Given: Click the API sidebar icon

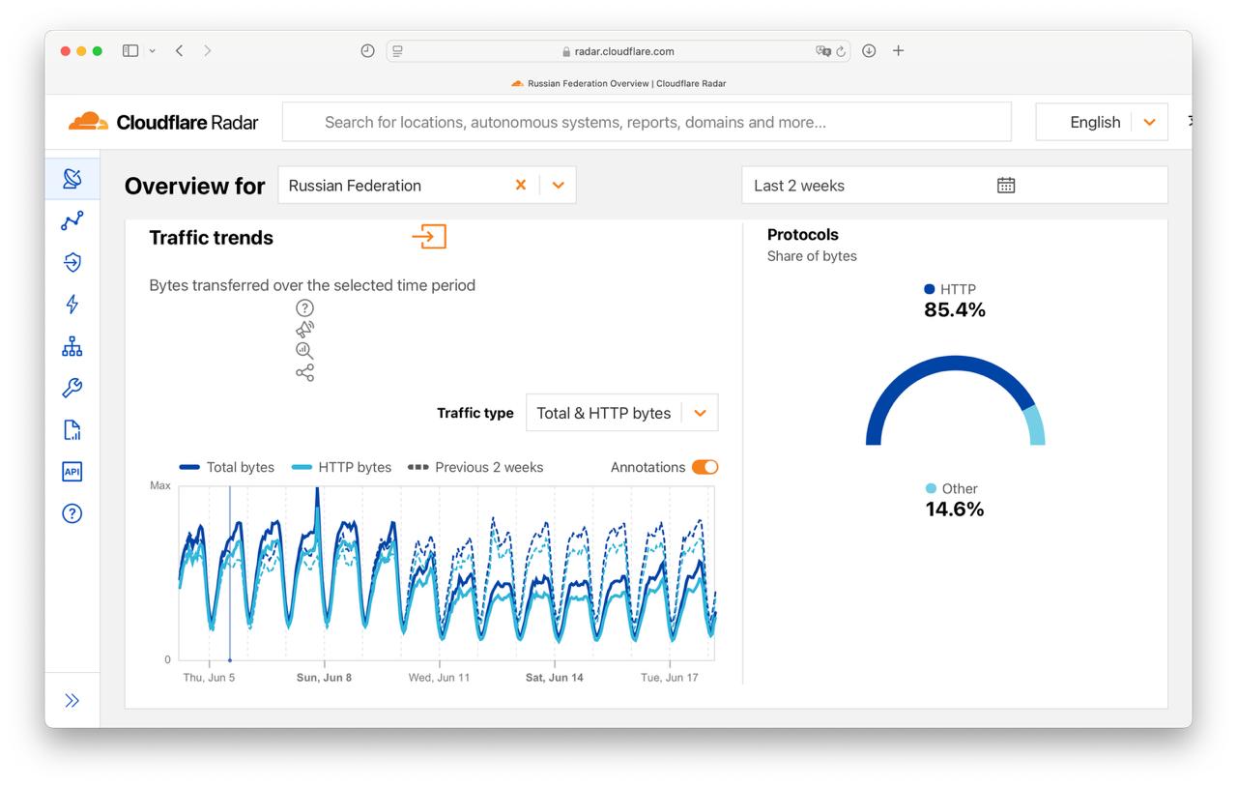Looking at the screenshot, I should (x=72, y=472).
